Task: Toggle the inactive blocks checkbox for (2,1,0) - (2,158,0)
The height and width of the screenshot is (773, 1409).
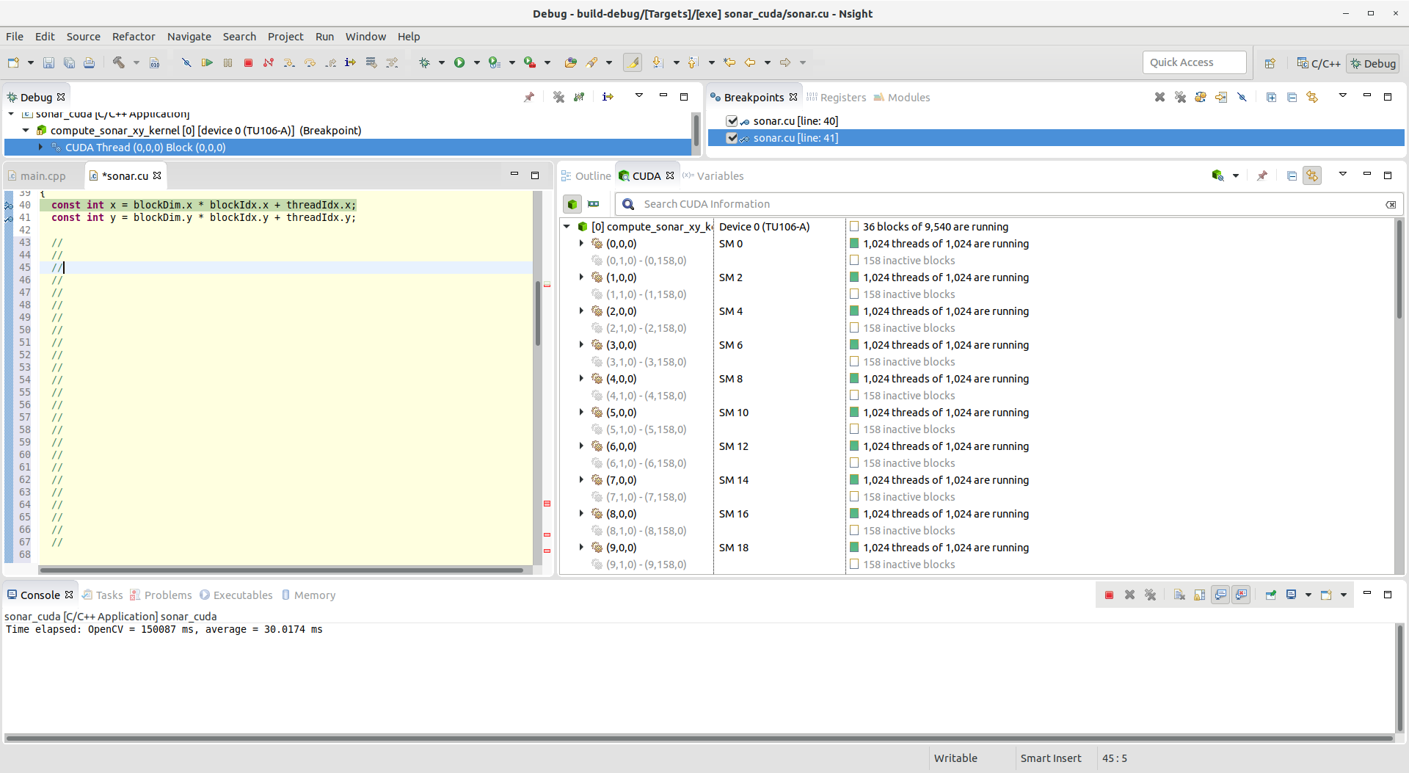Action: click(854, 328)
